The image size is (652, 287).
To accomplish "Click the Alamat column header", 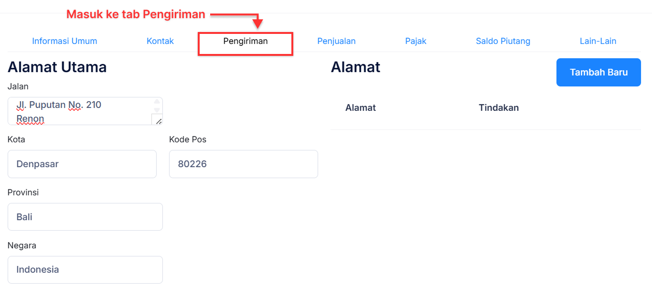I will [x=361, y=107].
